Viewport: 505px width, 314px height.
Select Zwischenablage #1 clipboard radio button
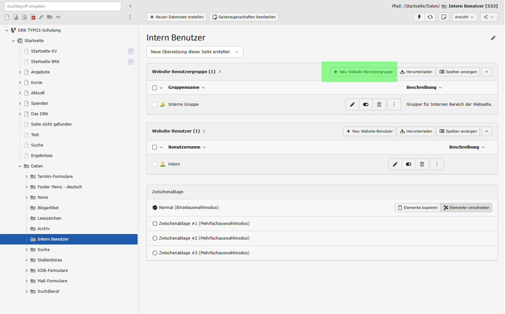(155, 224)
